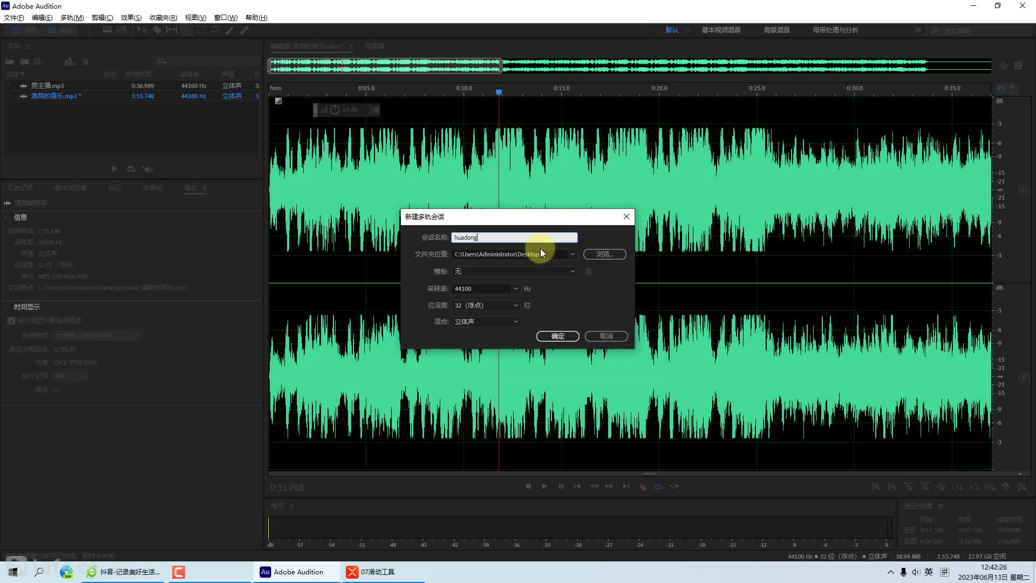Image resolution: width=1036 pixels, height=583 pixels.
Task: Click the Zoom Out Full icon
Action: point(941,487)
